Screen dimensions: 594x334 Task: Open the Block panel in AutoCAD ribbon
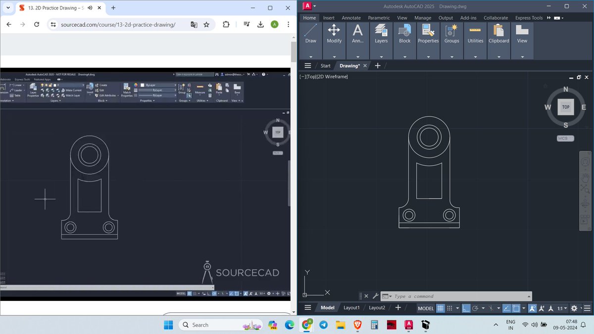(x=405, y=41)
